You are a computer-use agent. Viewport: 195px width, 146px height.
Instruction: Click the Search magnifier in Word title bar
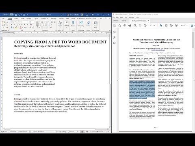[x=63, y=15]
